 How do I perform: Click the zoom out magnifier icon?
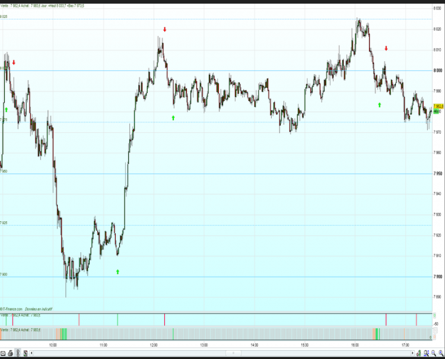[x=434, y=353]
